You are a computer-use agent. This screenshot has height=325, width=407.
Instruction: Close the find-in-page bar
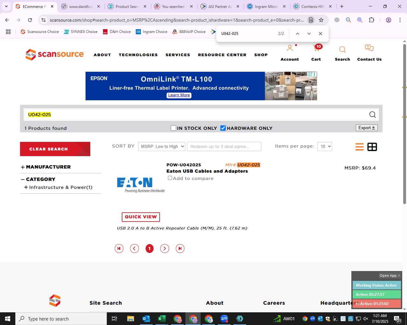pyautogui.click(x=320, y=34)
